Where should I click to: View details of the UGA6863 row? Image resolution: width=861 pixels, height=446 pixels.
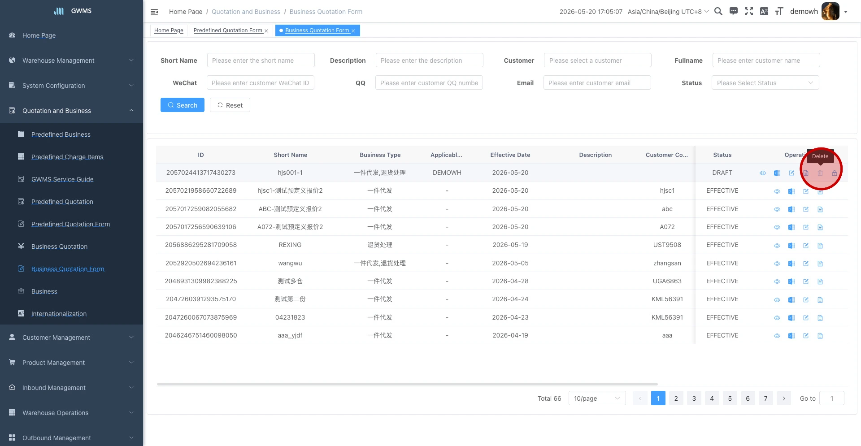coord(777,281)
